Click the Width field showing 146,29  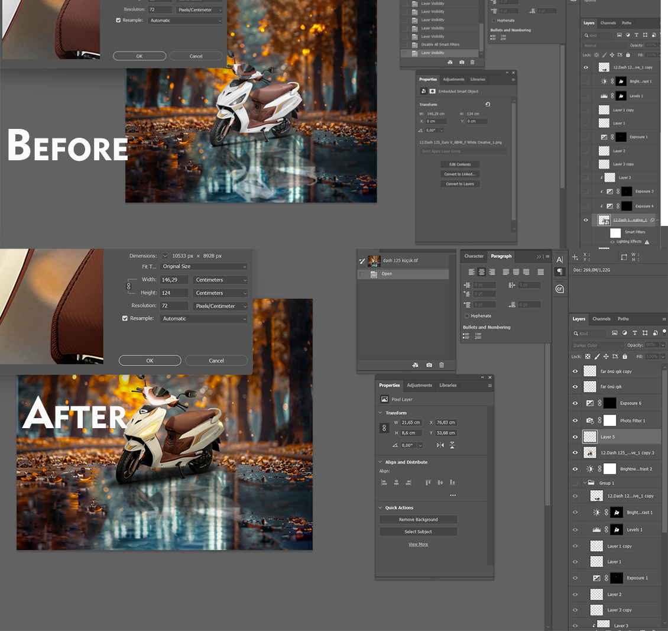tap(174, 280)
